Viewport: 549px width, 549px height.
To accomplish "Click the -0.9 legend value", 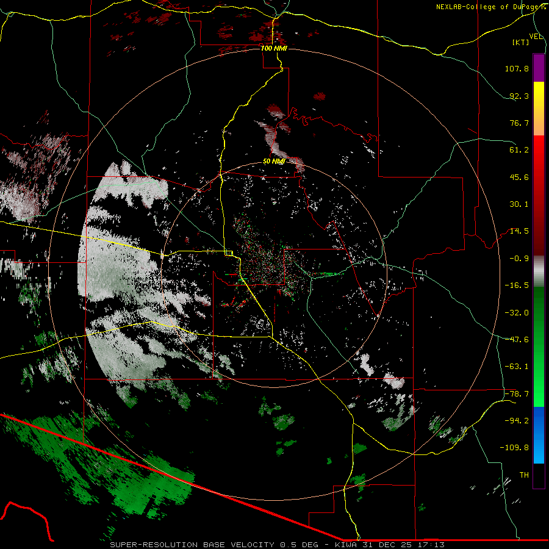I will [519, 259].
